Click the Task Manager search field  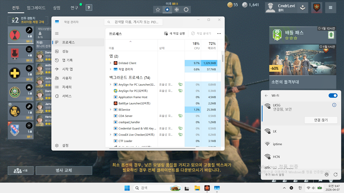(x=133, y=22)
